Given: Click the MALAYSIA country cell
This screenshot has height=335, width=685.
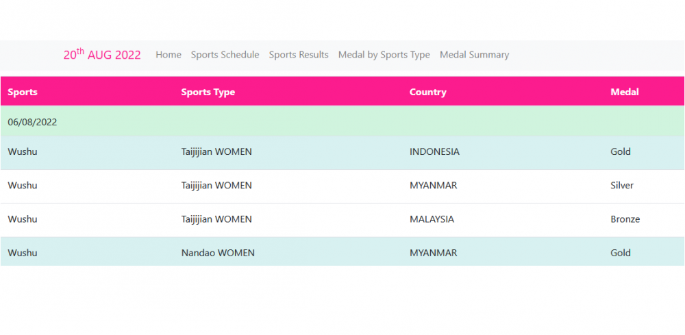Looking at the screenshot, I should [432, 219].
